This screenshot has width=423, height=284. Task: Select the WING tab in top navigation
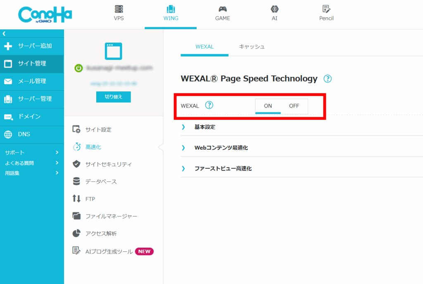tap(170, 14)
